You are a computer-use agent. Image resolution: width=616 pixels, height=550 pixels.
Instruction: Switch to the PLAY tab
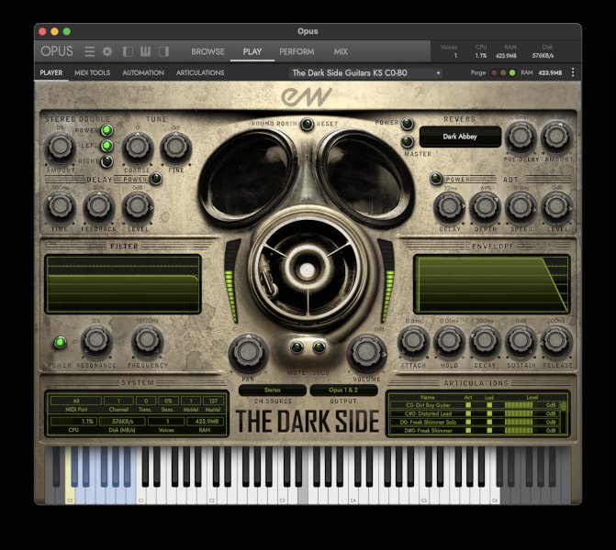click(252, 51)
